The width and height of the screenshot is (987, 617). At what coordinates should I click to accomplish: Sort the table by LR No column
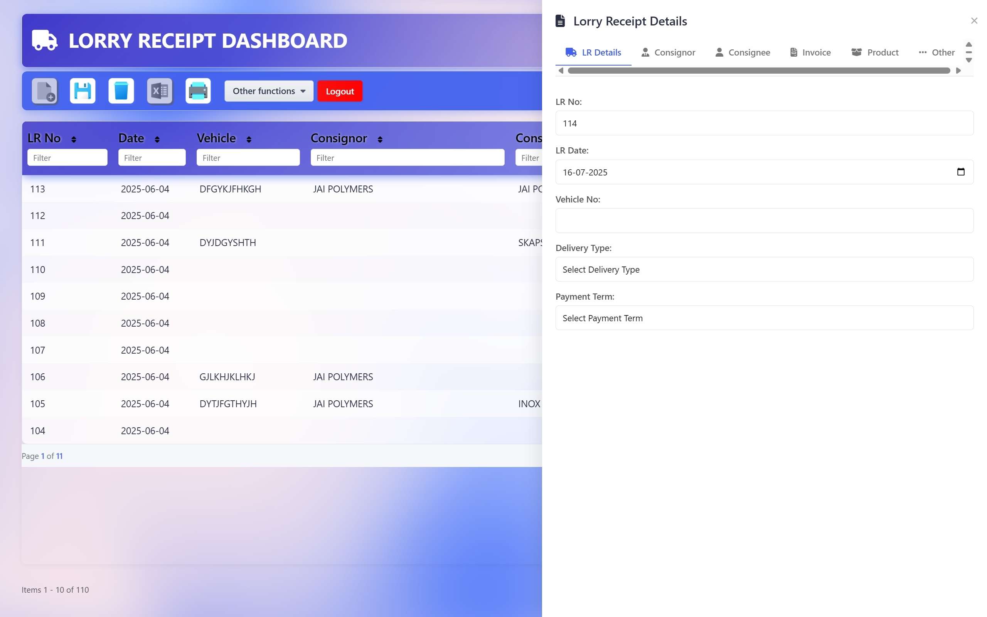click(x=74, y=139)
